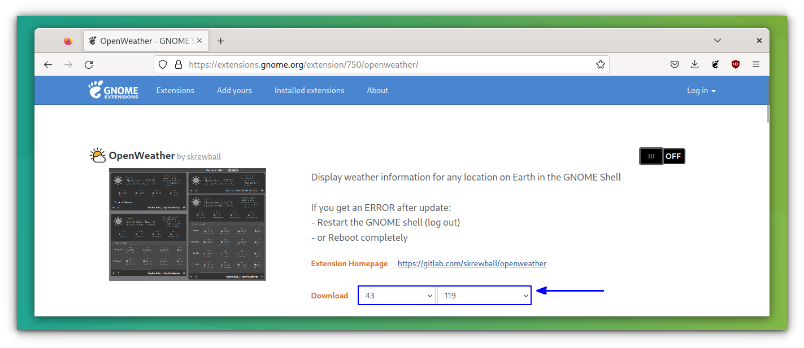The height and width of the screenshot is (348, 804).
Task: Open the Pocket save icon
Action: (x=675, y=64)
